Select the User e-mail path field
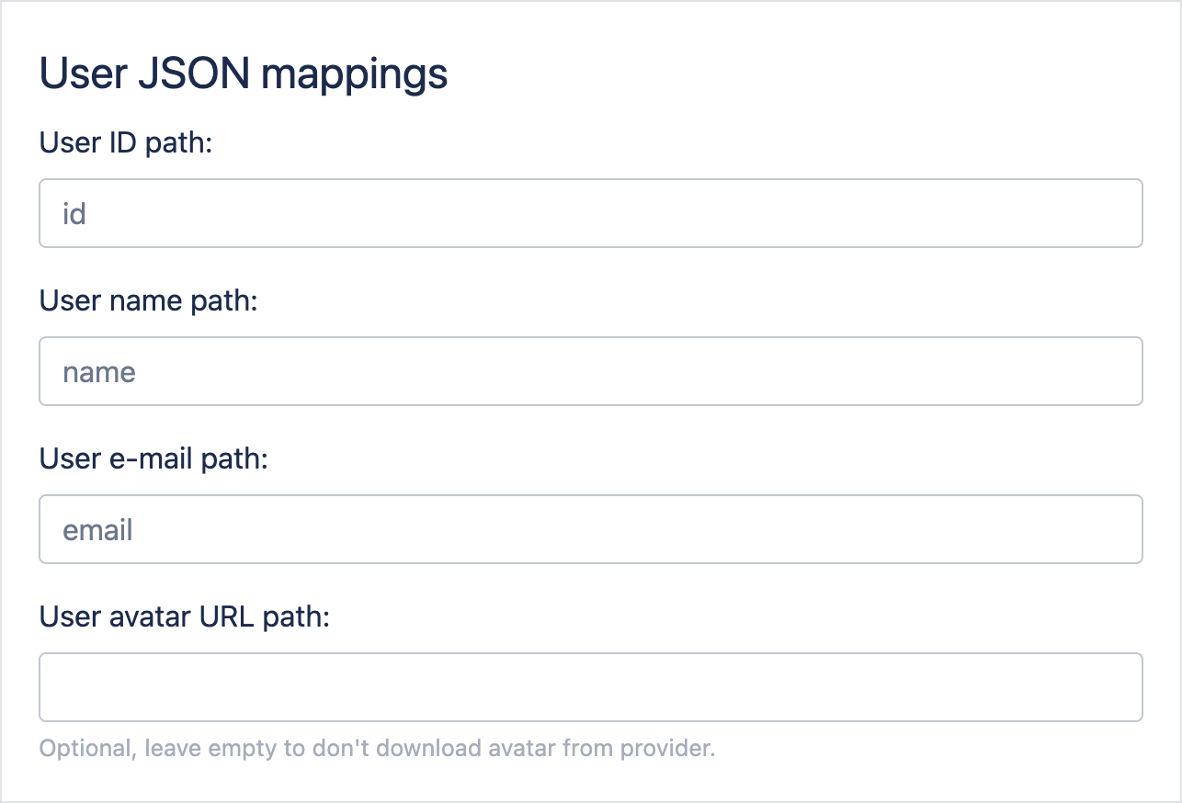1182x803 pixels. tap(590, 529)
